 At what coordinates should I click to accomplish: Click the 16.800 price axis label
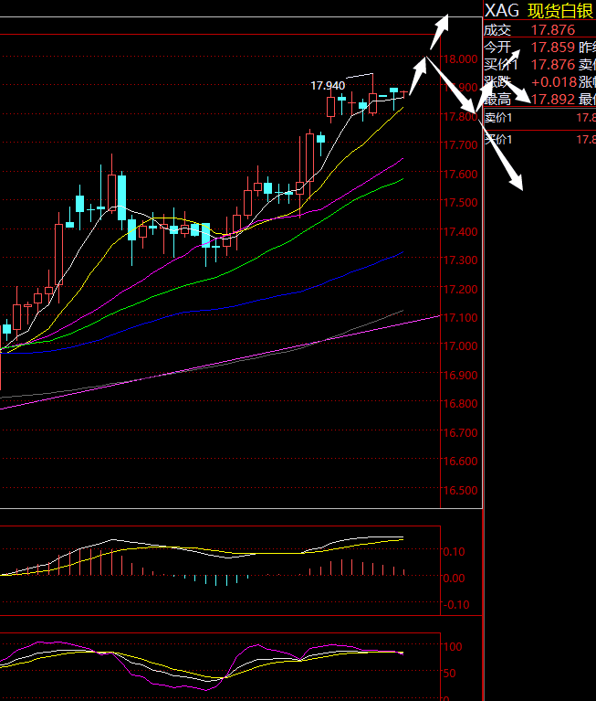coord(460,404)
